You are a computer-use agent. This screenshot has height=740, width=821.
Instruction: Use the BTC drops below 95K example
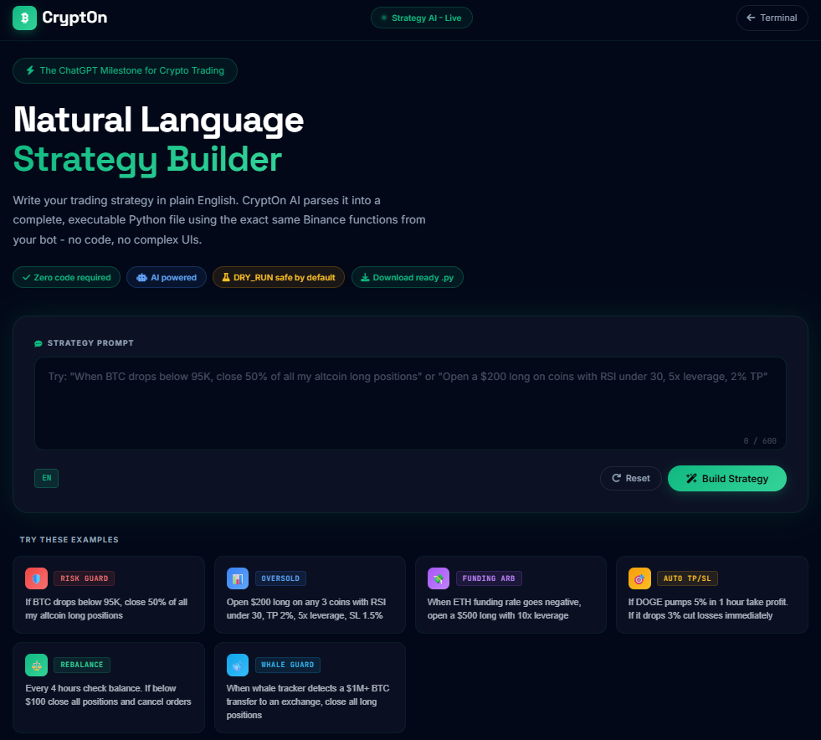[x=106, y=609]
